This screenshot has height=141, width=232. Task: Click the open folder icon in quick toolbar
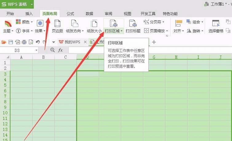click(x=4, y=42)
